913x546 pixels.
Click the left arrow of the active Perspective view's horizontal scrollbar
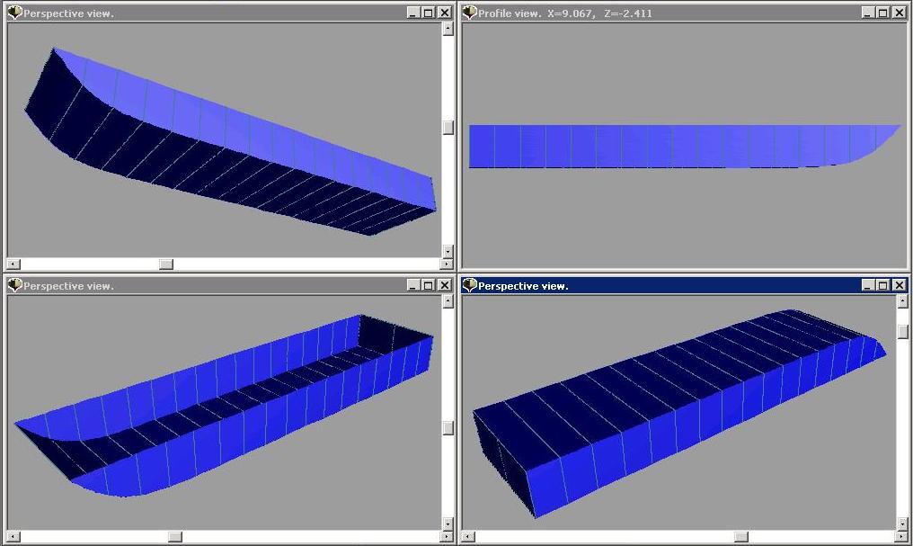(468, 536)
